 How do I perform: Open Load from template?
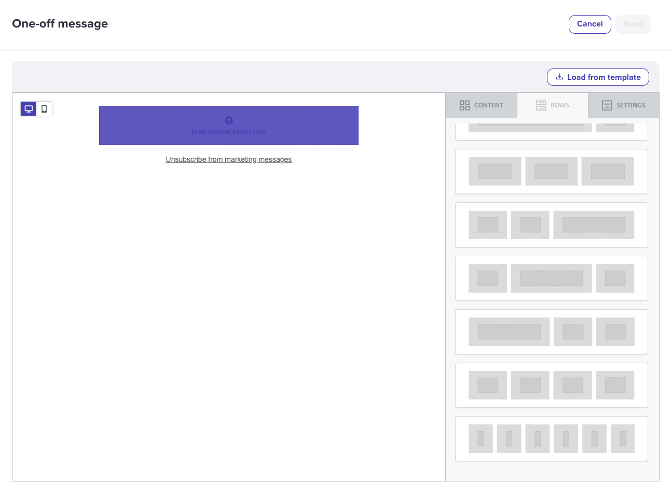(x=598, y=77)
